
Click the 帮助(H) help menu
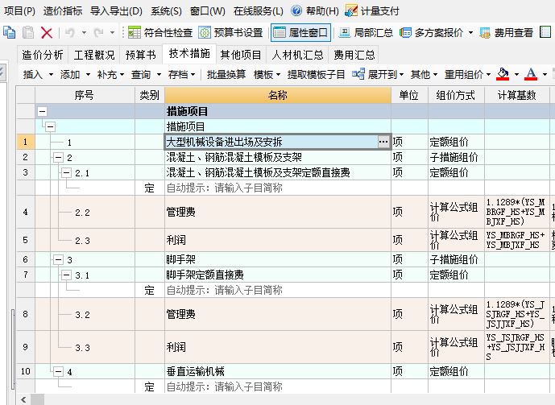(322, 11)
